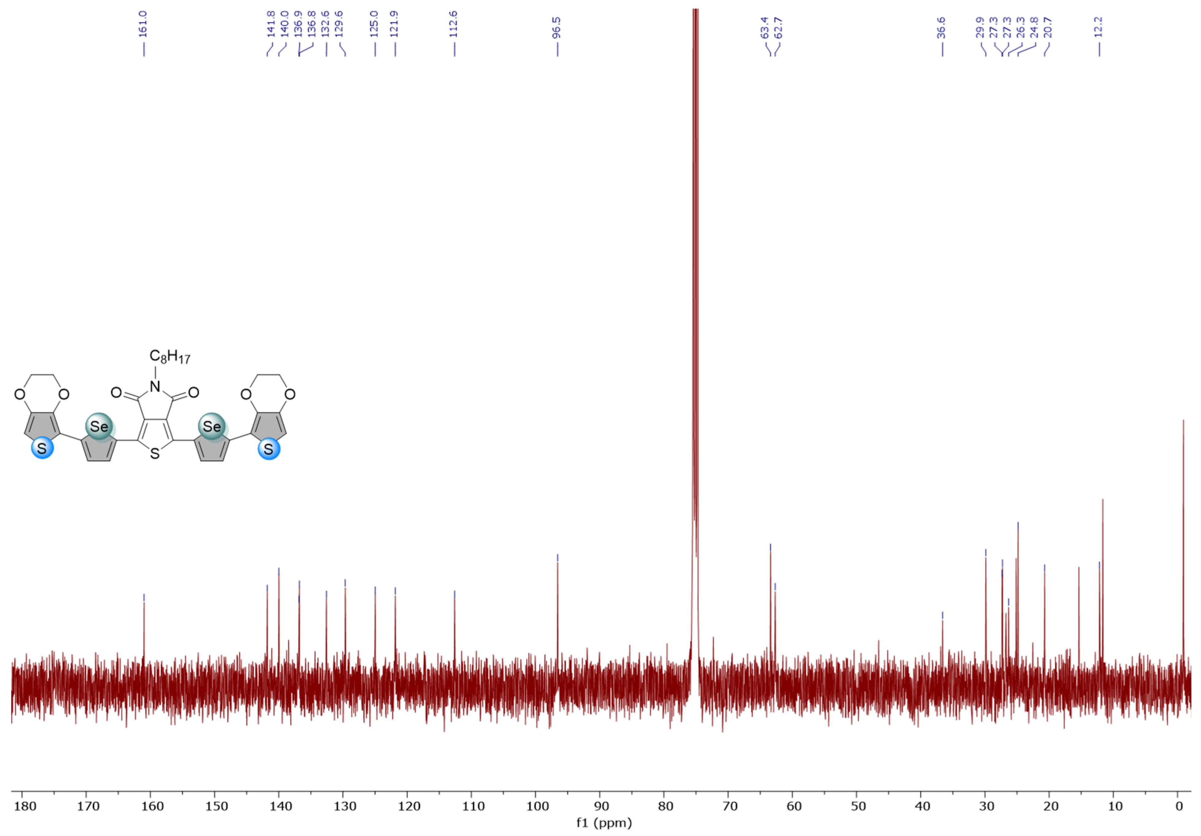The image size is (1201, 836).
Task: Toggle the 161.0 ppm peak label
Action: click(x=142, y=24)
